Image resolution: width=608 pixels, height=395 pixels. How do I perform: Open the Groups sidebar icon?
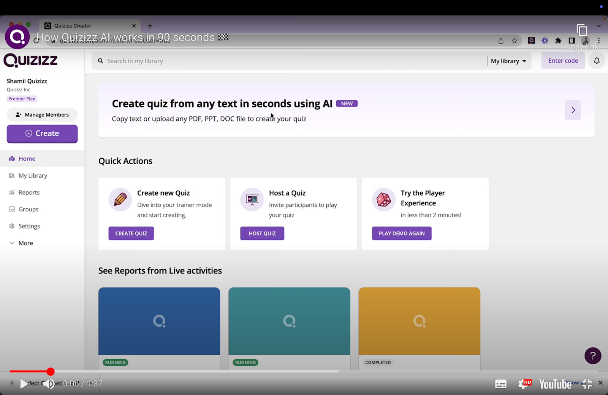(12, 209)
